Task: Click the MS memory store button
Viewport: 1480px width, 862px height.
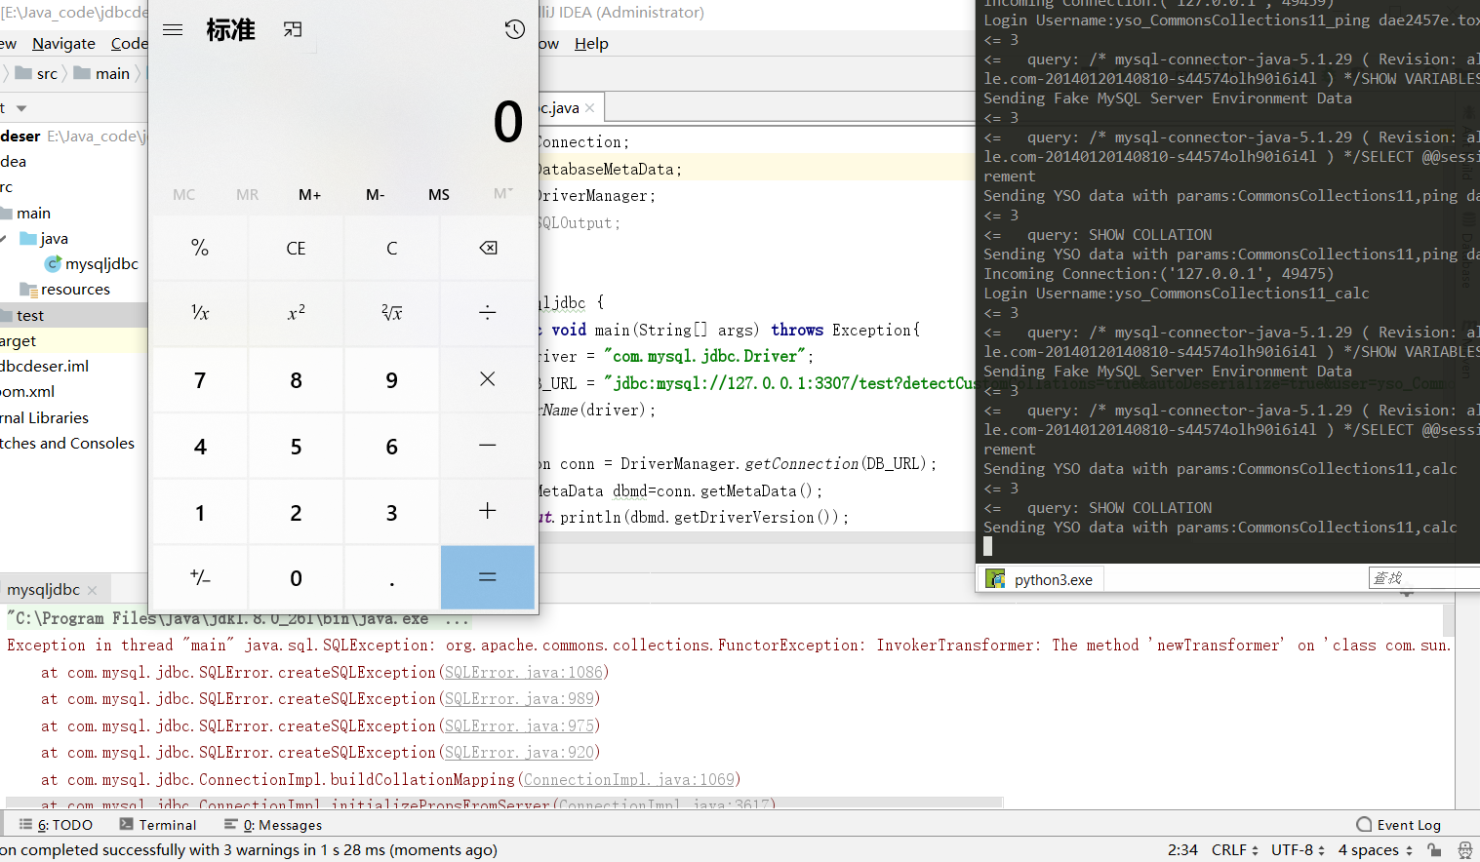Action: (439, 195)
